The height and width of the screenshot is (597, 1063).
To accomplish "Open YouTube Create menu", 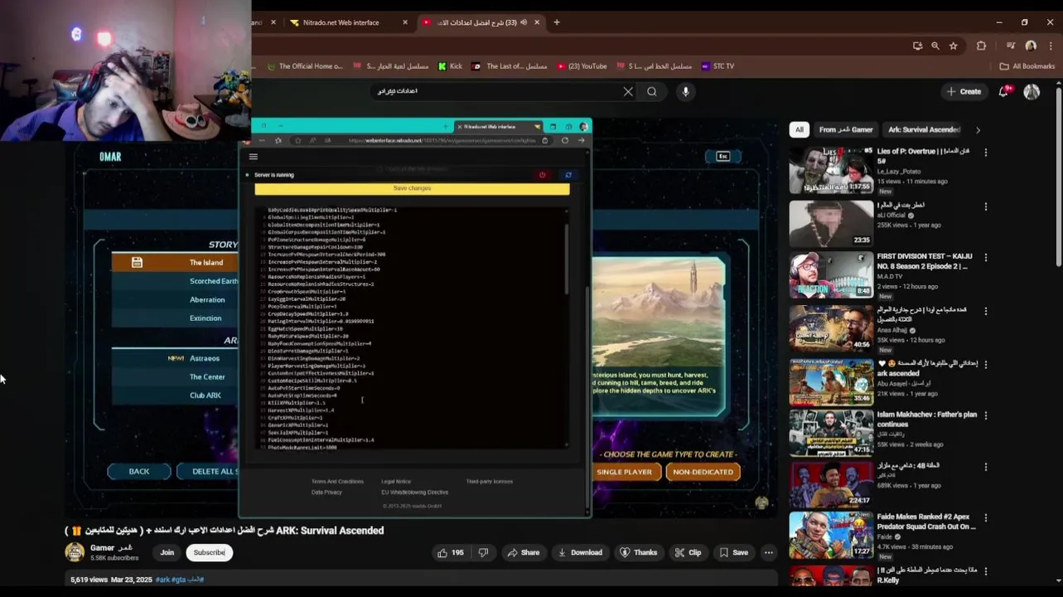I will [x=964, y=92].
